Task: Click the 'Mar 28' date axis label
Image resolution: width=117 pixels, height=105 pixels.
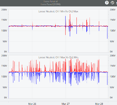Action: click(x=99, y=104)
